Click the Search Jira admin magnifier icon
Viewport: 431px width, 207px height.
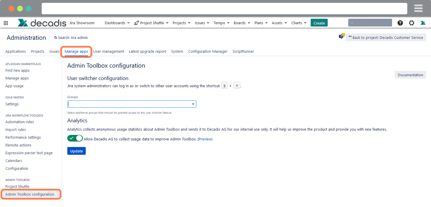coord(55,37)
